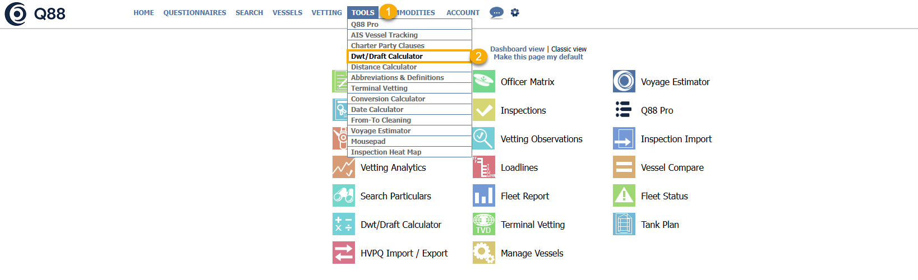Select Inspection Heat Map menu entry
The image size is (918, 280).
point(386,152)
